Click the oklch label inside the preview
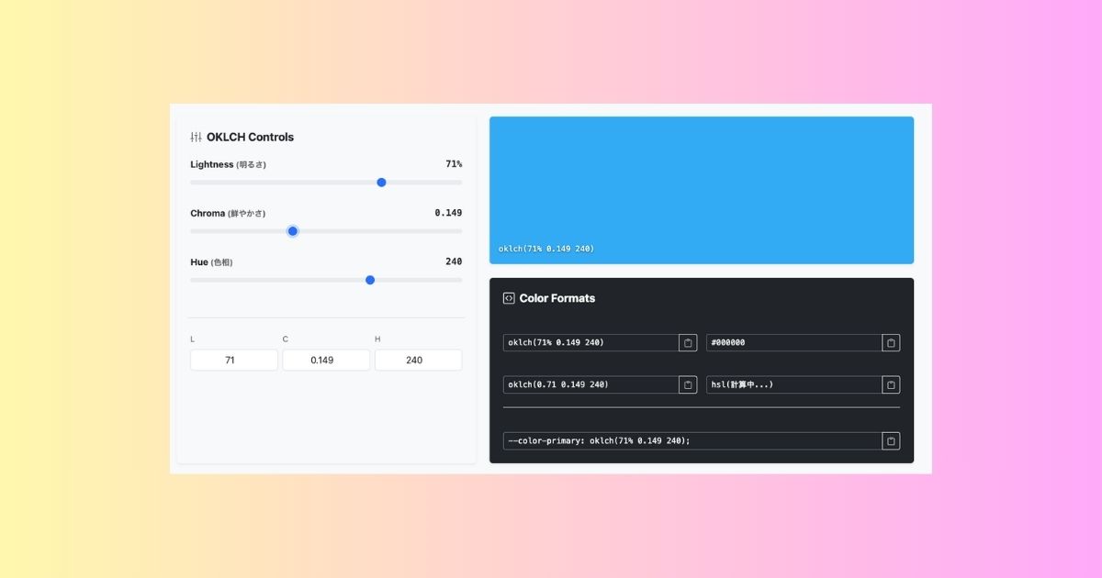The height and width of the screenshot is (578, 1102). [x=546, y=249]
